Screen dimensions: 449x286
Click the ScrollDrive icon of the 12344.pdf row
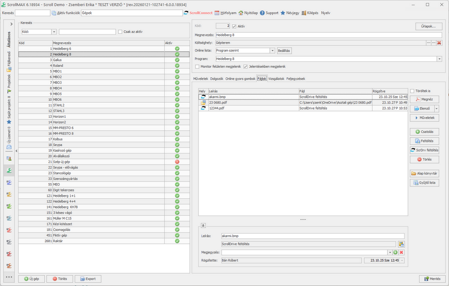[203, 108]
